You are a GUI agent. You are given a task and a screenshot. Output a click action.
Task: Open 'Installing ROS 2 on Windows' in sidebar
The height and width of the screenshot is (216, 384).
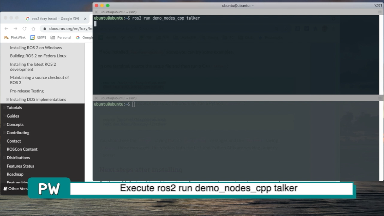click(x=36, y=48)
